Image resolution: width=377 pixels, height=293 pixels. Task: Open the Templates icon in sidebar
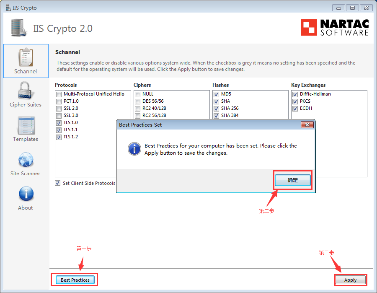pos(26,126)
